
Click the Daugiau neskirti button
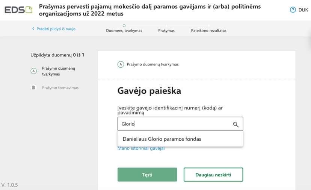coord(213,175)
